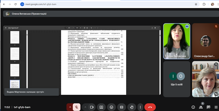The height and width of the screenshot is (111, 219).
Task: Raise hand in the meeting
Action: (132, 107)
